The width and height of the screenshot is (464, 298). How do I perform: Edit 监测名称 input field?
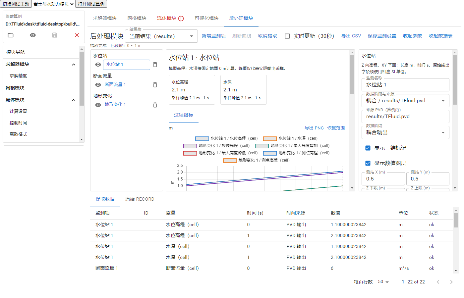[x=405, y=85]
